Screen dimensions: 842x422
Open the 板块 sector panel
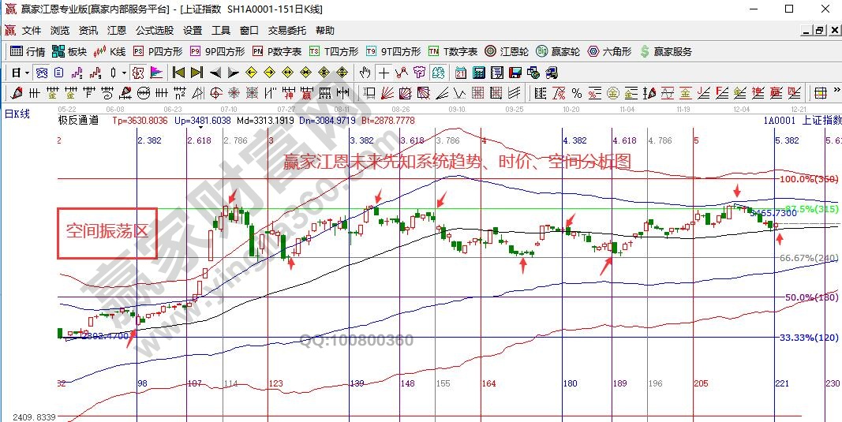pyautogui.click(x=69, y=51)
